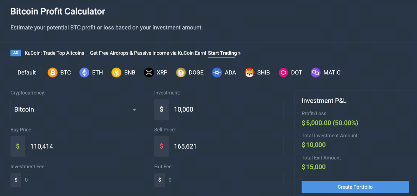Choose the ETH Ethereum icon
The image size is (417, 196).
point(84,72)
